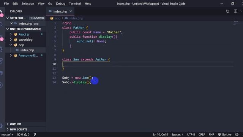Click 'self::Name' in the echo line
Image resolution: width=243 pixels, height=137 pixels.
[x=95, y=41]
